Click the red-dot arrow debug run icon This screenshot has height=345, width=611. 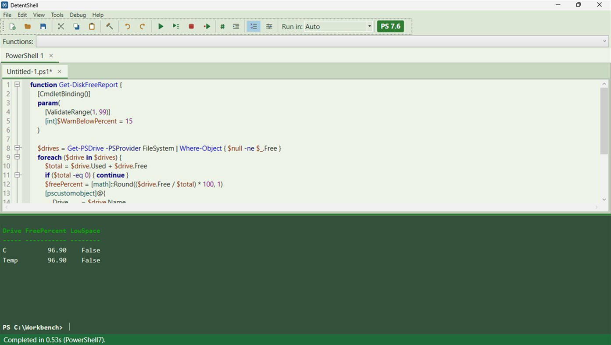[x=207, y=26]
